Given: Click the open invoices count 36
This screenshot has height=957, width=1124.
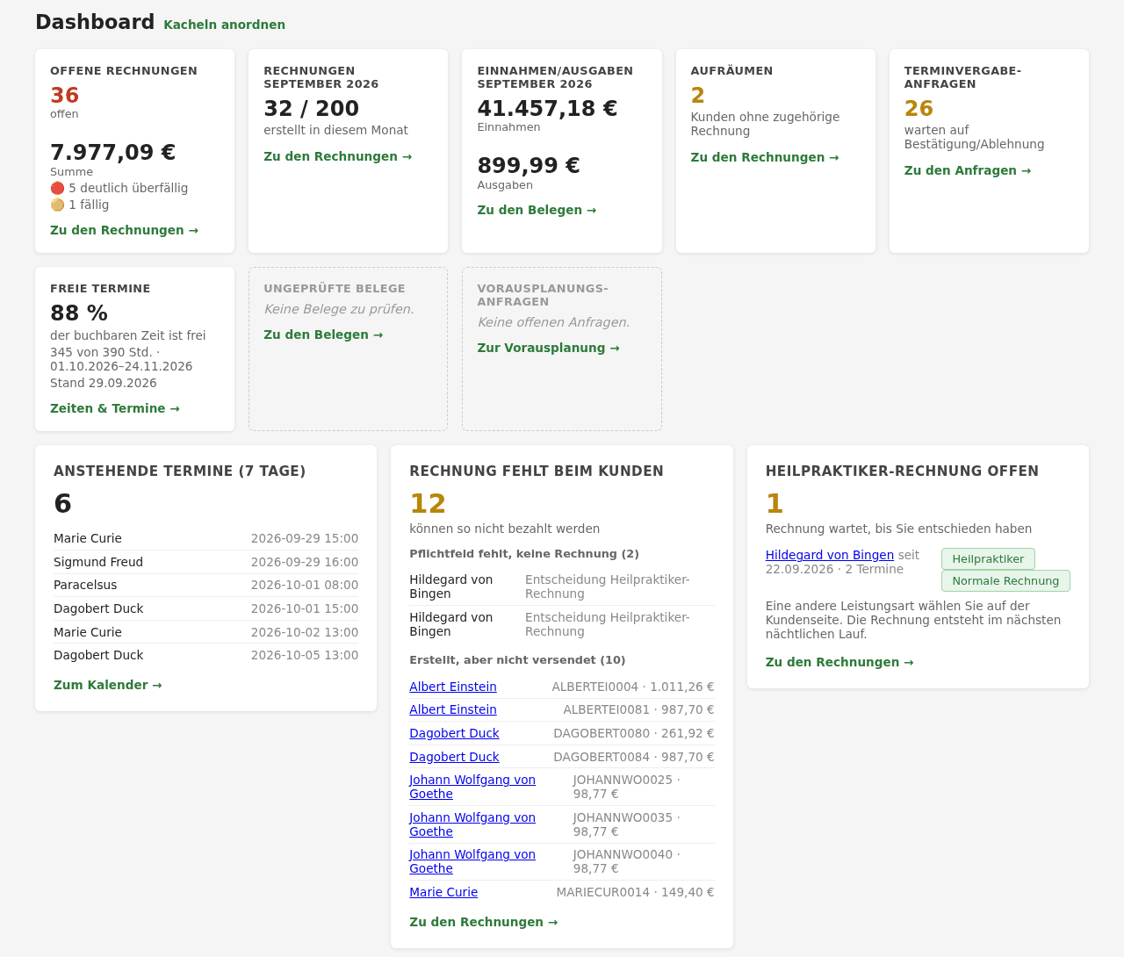Looking at the screenshot, I should click(x=65, y=96).
